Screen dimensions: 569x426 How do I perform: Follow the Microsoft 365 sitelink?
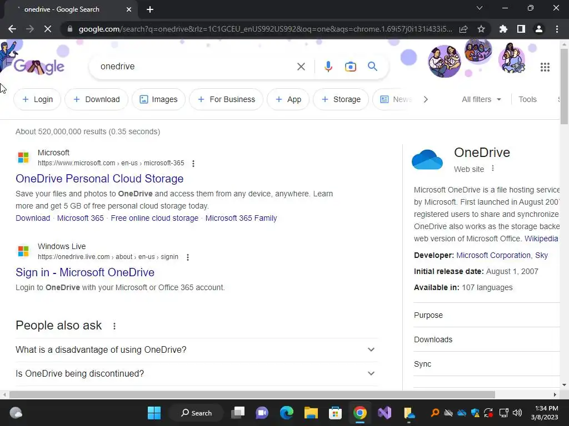click(80, 218)
